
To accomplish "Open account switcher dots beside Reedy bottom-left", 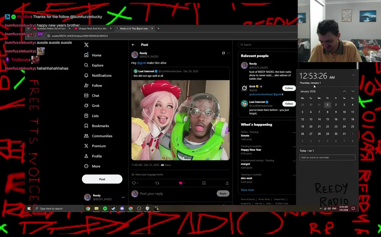I will (123, 197).
